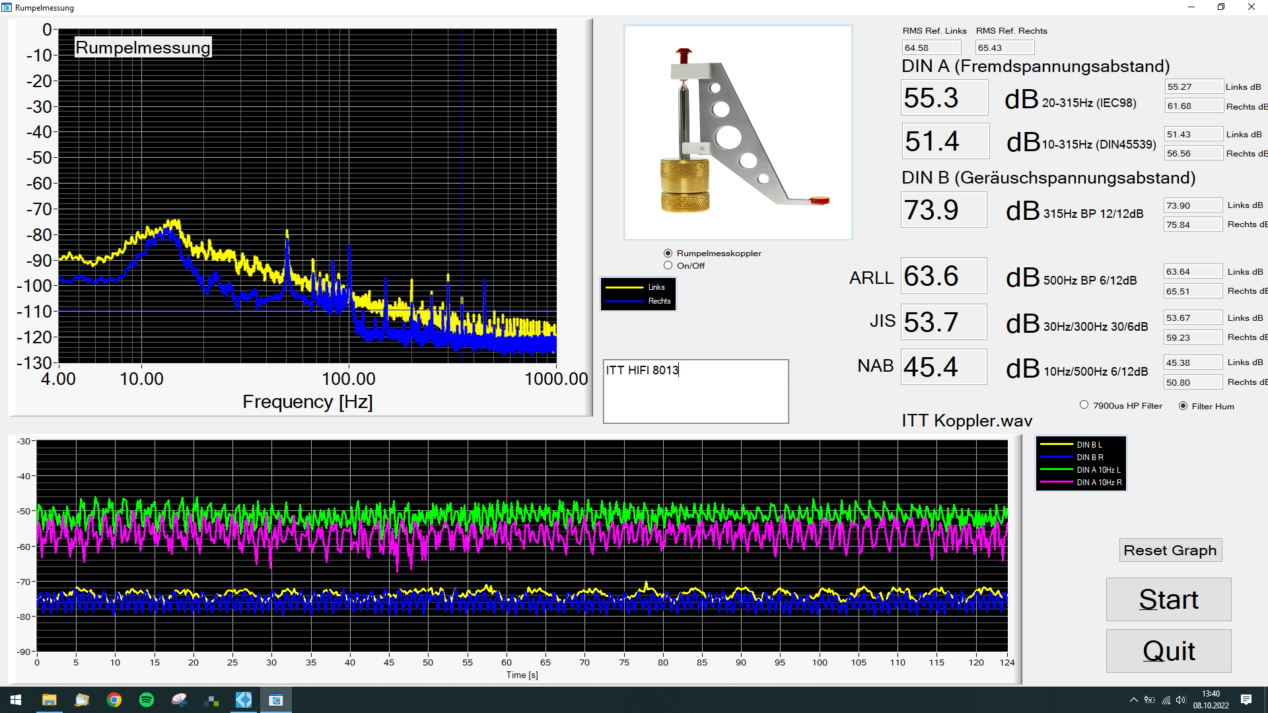Show hidden system tray icons
Viewport: 1268px width, 713px height.
[1133, 700]
